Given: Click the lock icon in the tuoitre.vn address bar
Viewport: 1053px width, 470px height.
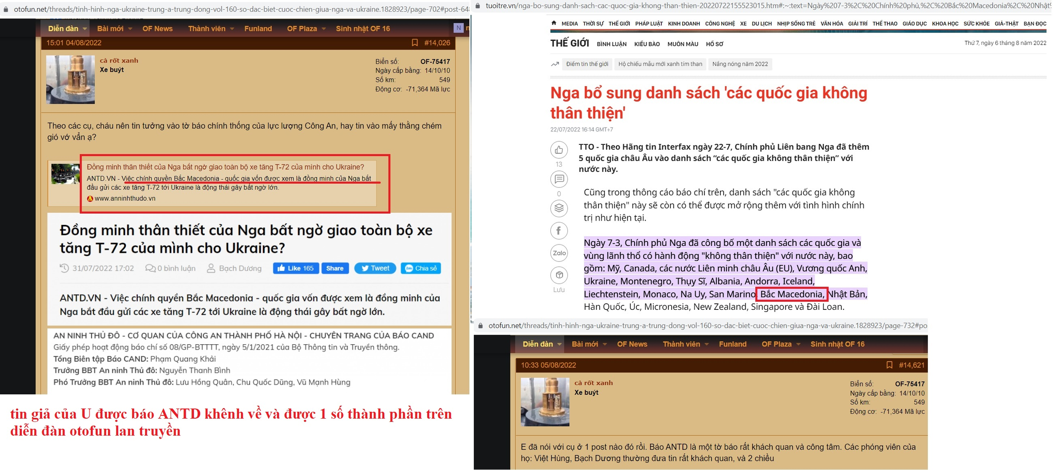Looking at the screenshot, I should point(478,6).
